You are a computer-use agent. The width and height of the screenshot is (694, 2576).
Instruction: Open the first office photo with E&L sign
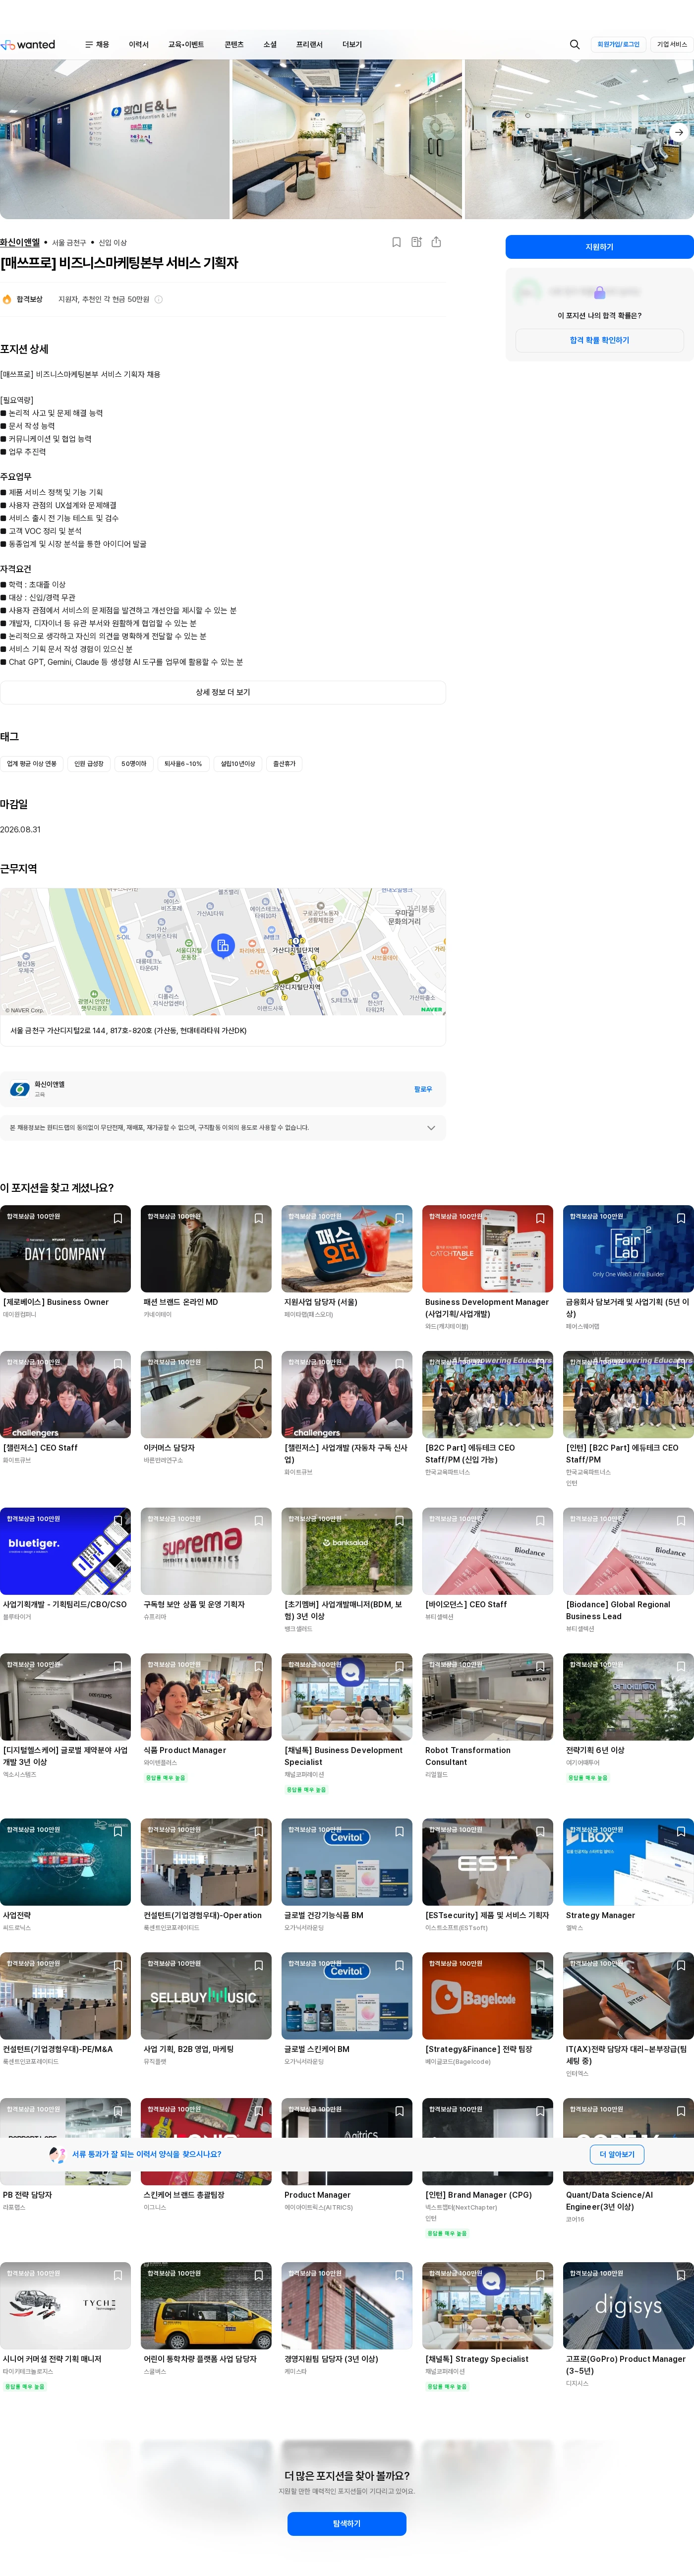[x=114, y=139]
